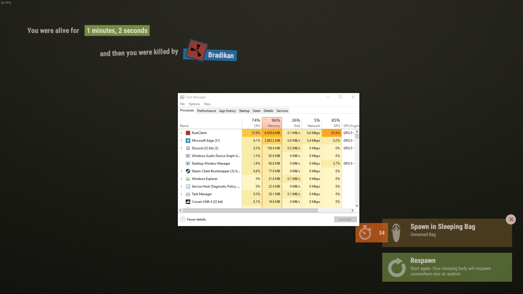Click RustClient memory value 8,629.8 MB
The width and height of the screenshot is (523, 294).
[272, 133]
